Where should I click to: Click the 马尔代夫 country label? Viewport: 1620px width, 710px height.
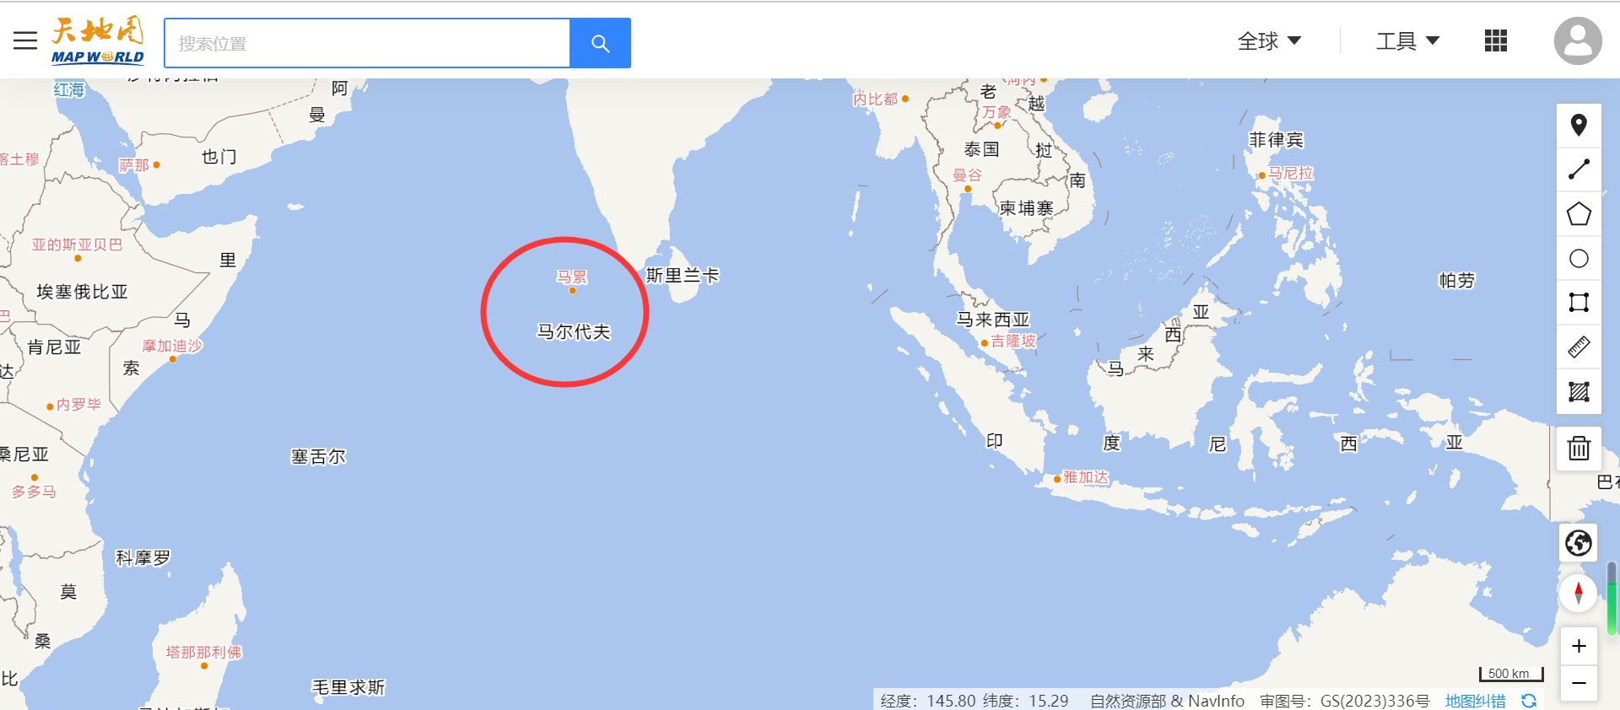click(574, 331)
